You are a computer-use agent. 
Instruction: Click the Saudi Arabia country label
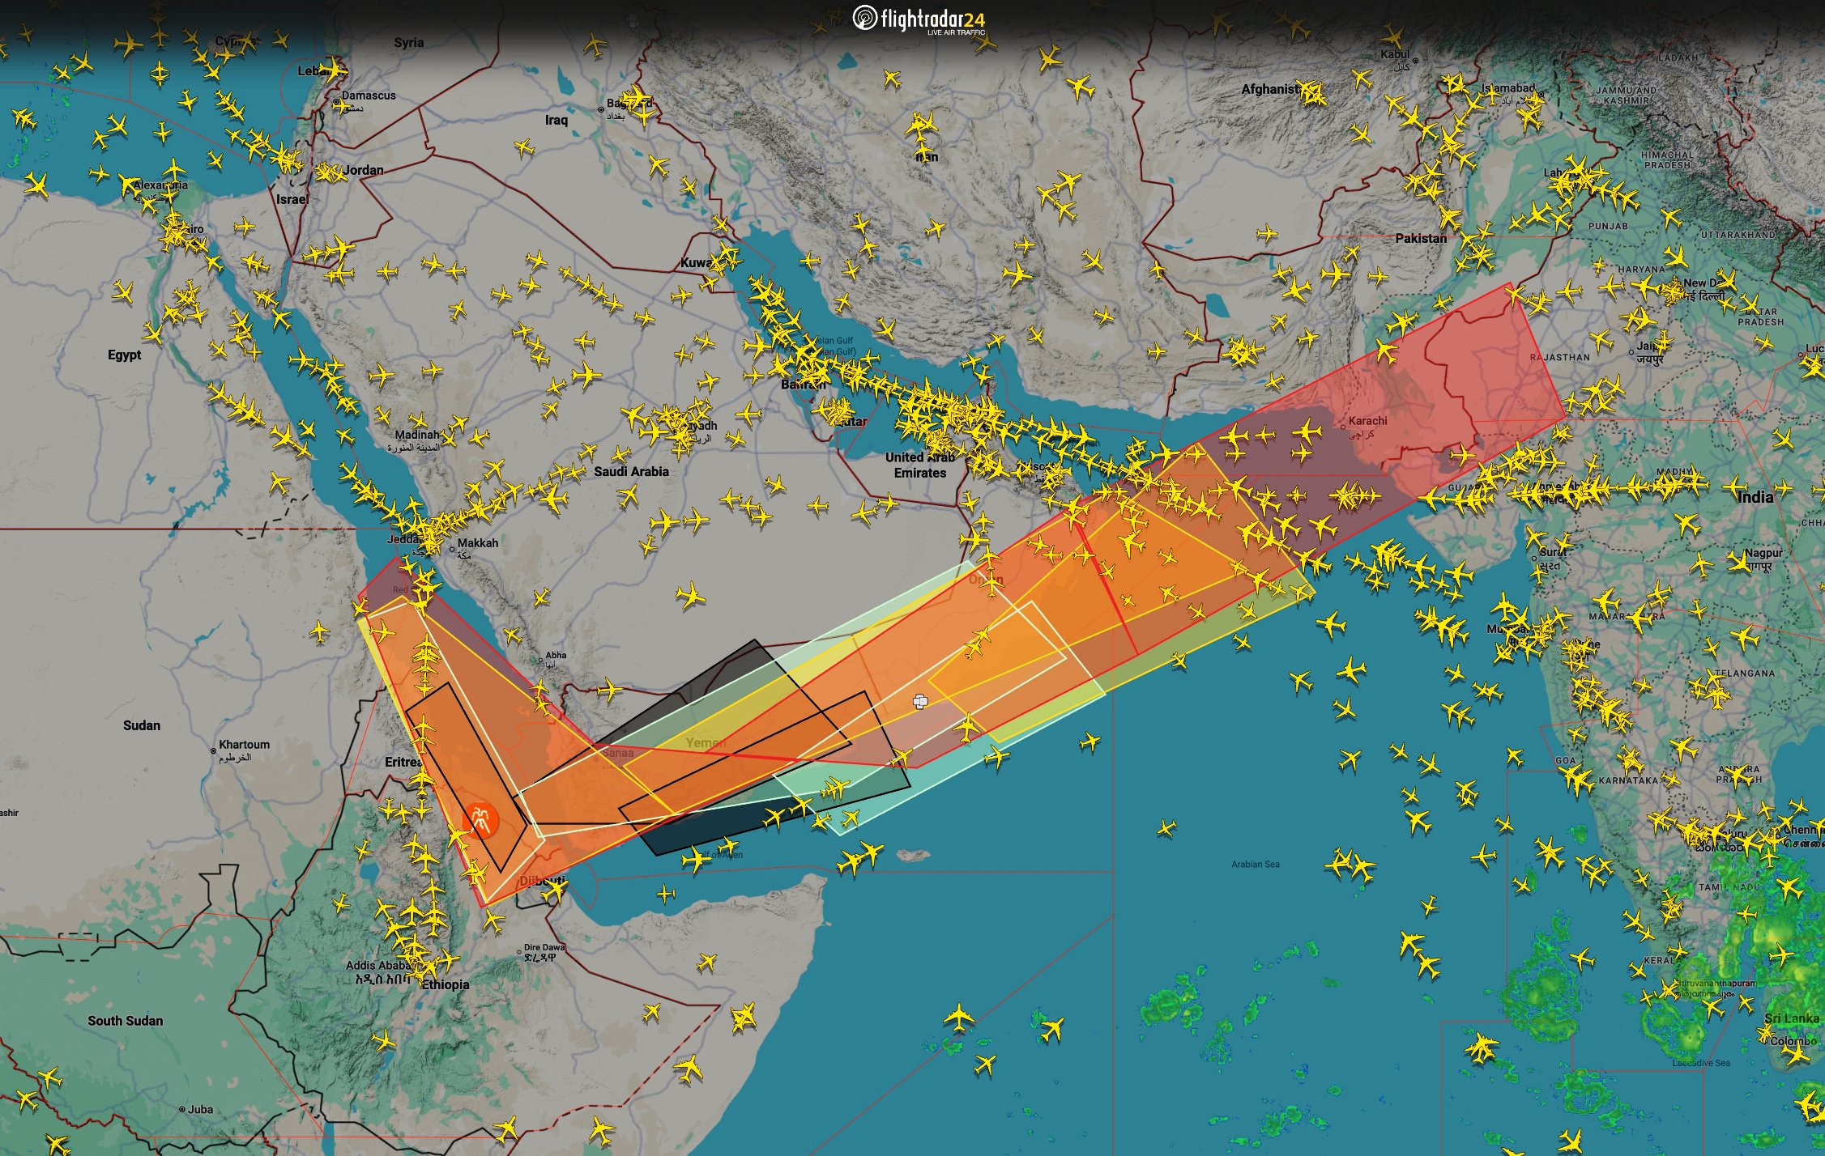(631, 471)
